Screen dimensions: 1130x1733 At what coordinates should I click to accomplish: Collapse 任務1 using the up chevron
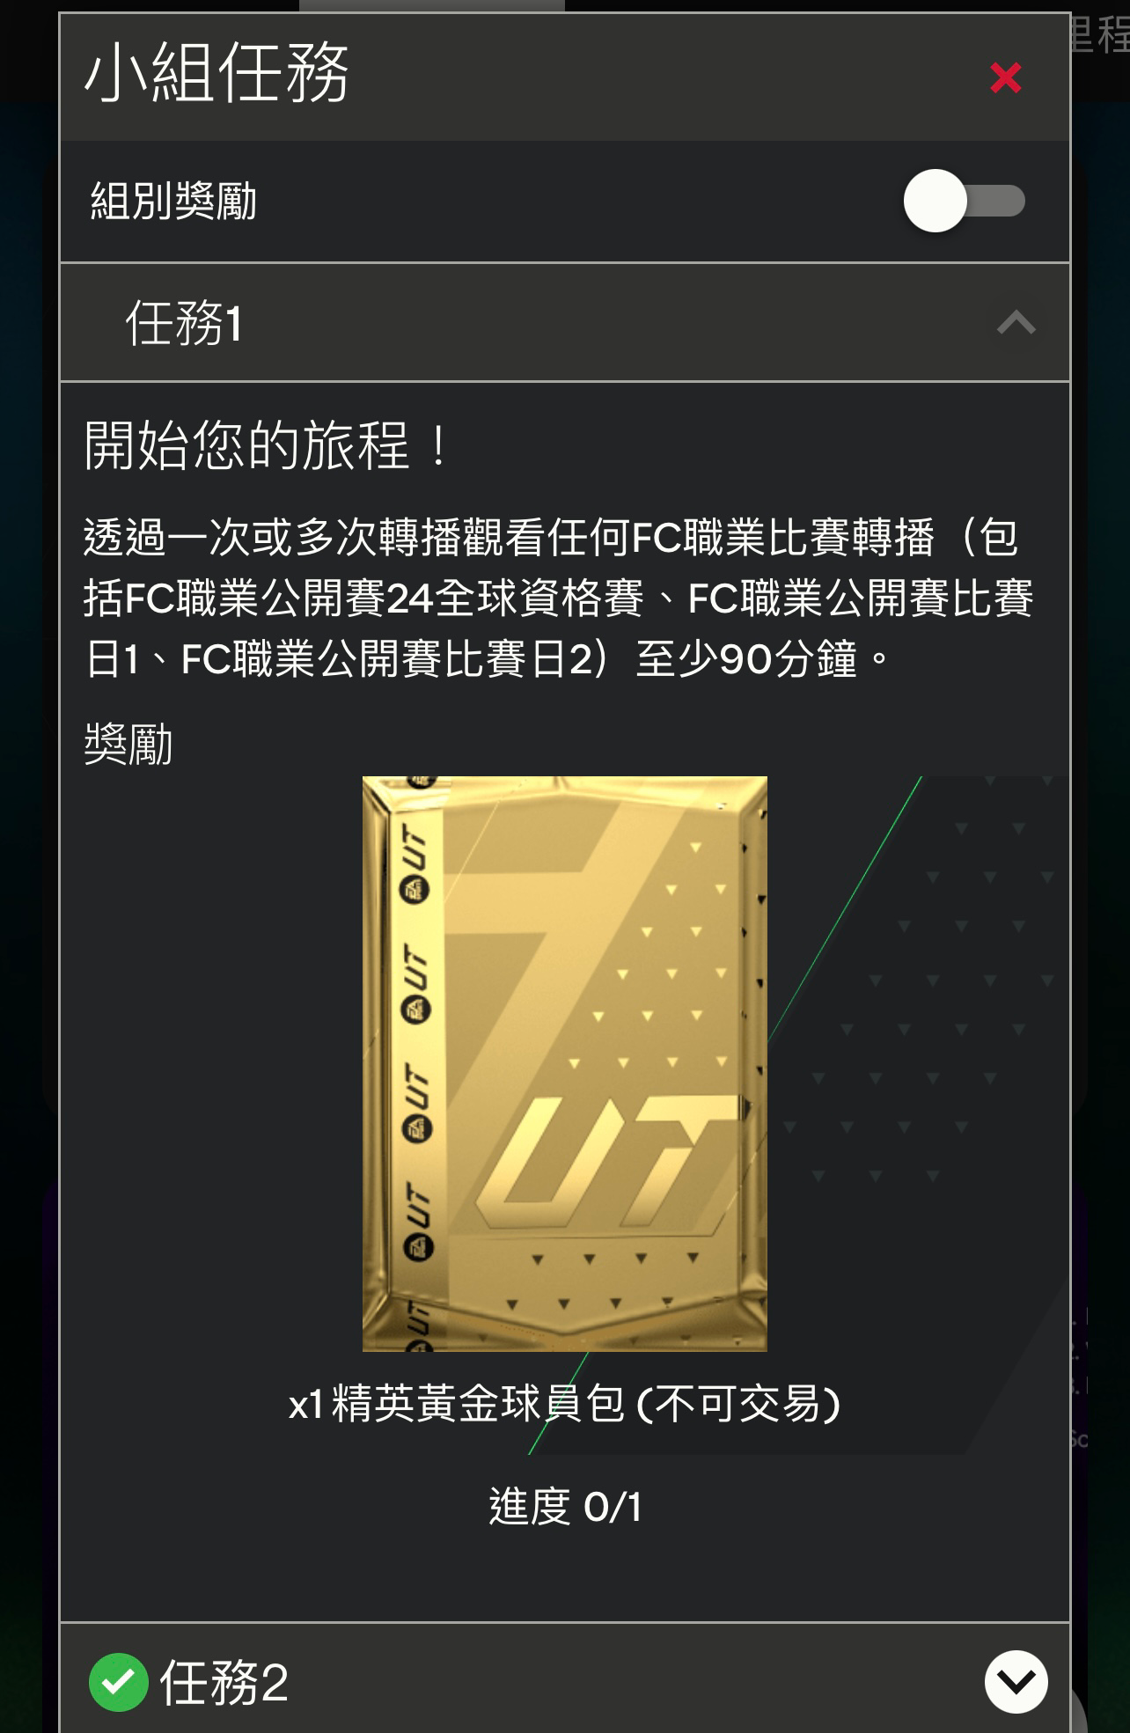coord(1016,323)
